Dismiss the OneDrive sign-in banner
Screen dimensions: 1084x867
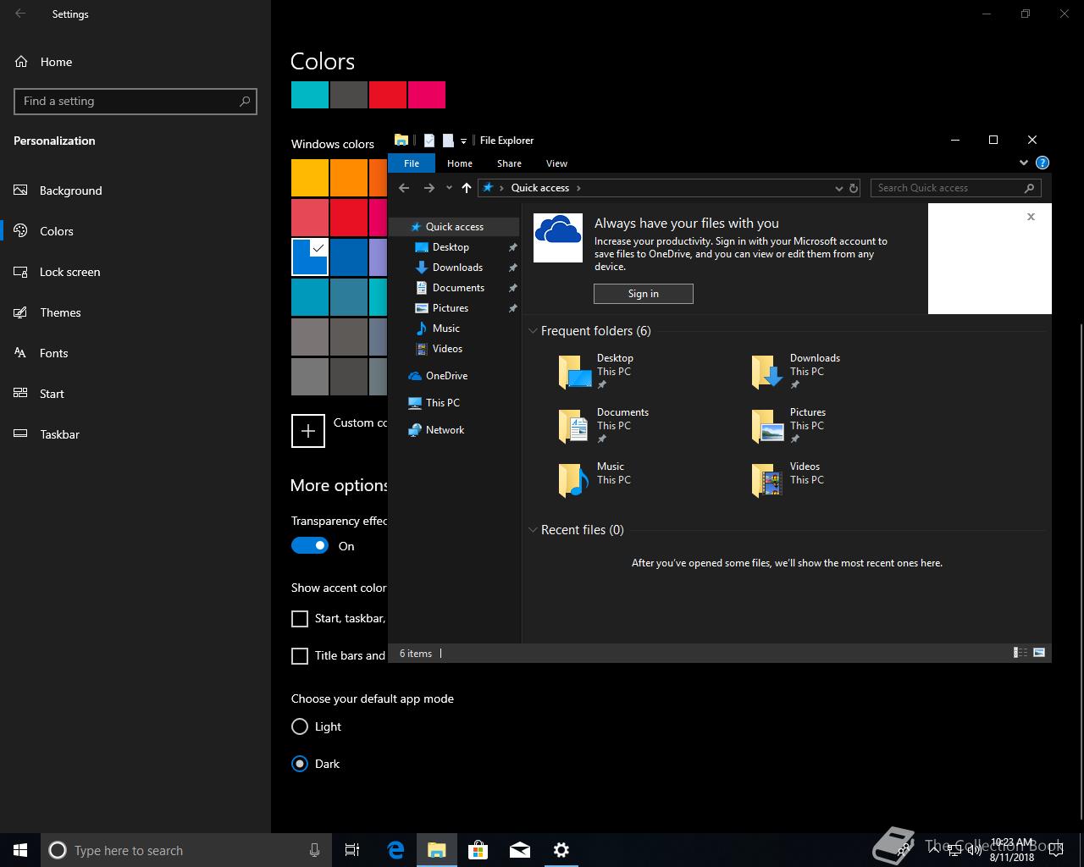1031,217
